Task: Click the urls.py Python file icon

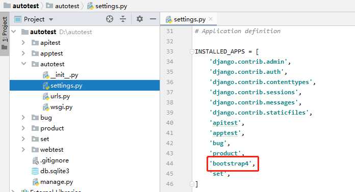Action: pyautogui.click(x=46, y=96)
